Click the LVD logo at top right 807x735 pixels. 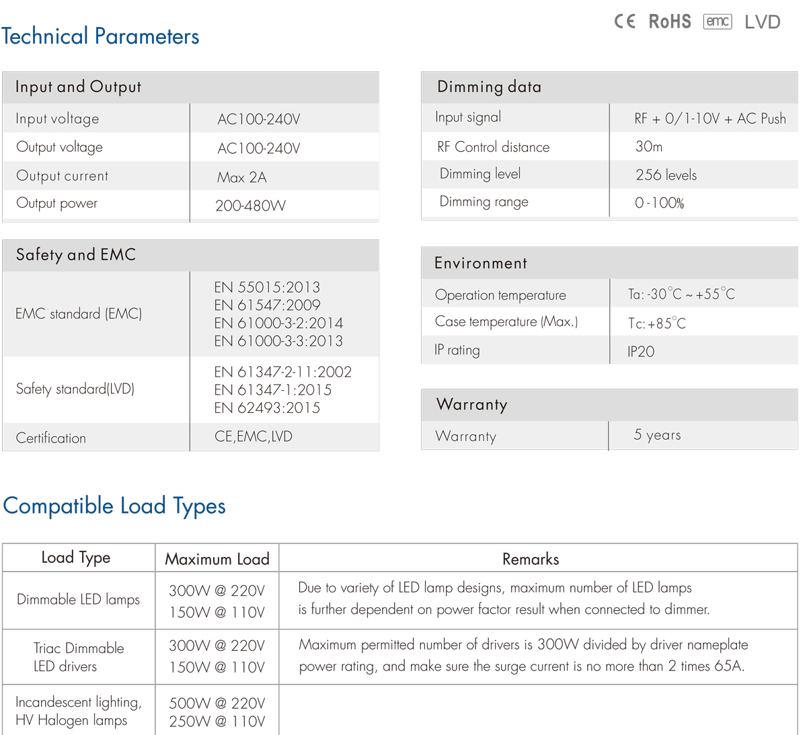[x=762, y=22]
